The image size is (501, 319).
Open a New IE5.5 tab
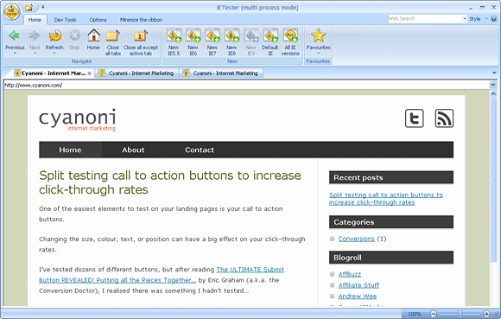(174, 35)
